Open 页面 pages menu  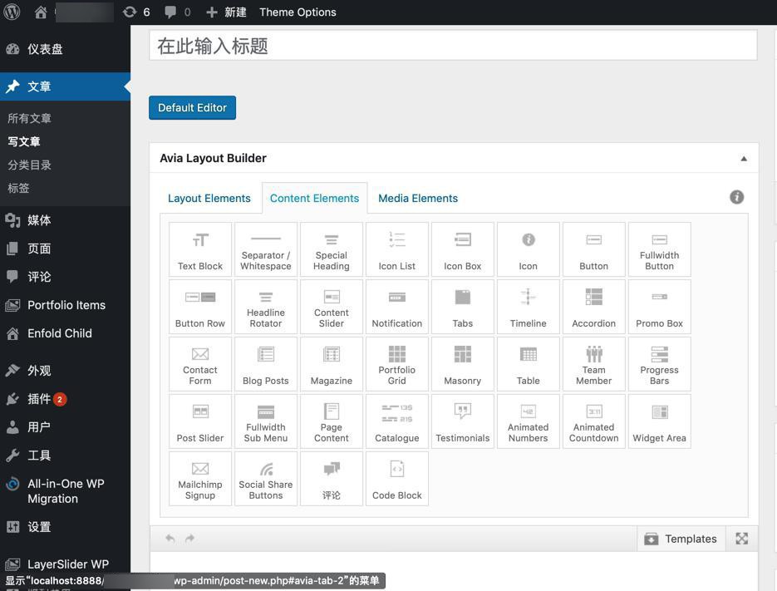click(x=65, y=249)
